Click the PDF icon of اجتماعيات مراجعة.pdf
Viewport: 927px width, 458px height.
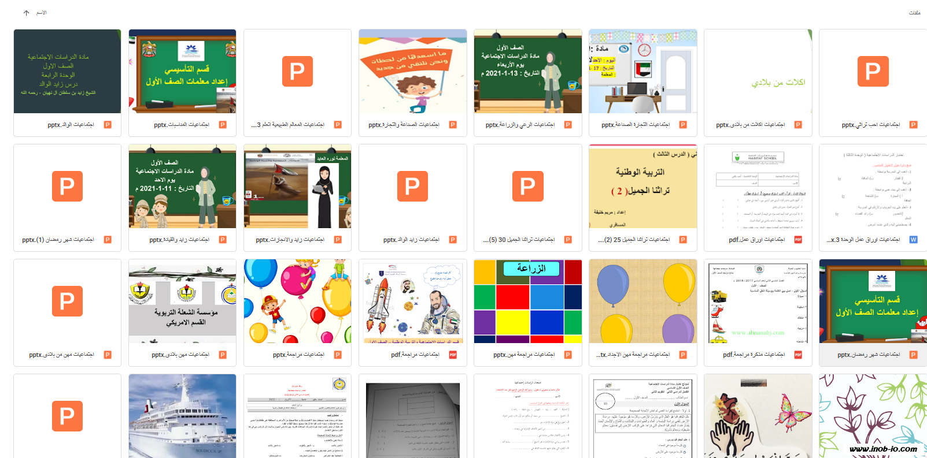coord(453,355)
